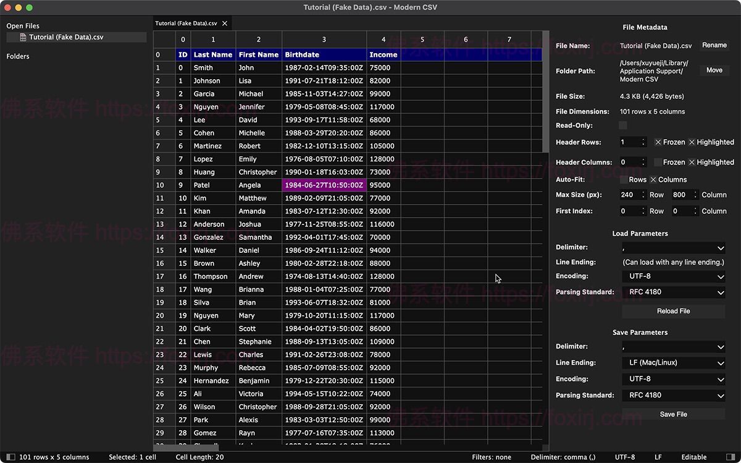Click the Rename button
The image size is (741, 463).
(x=714, y=45)
